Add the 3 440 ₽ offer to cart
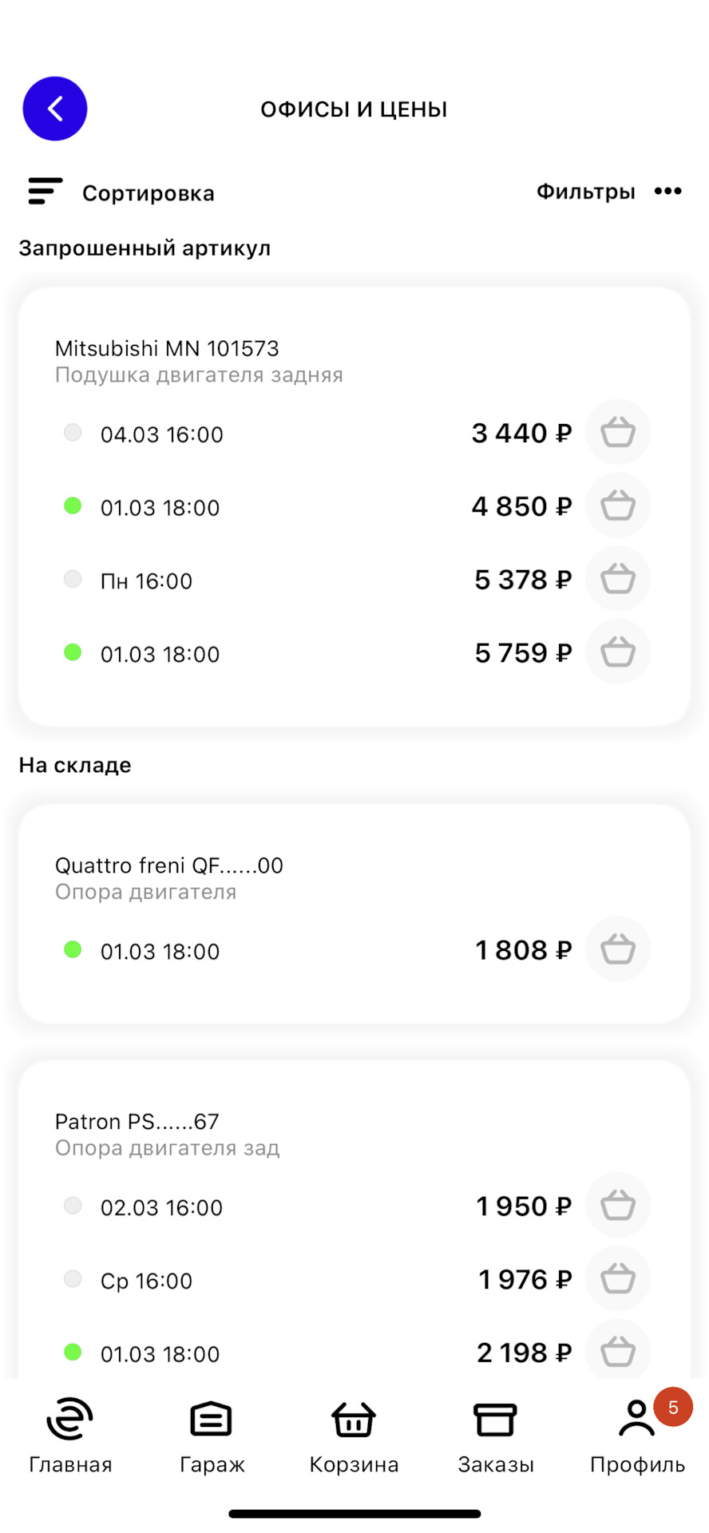 pyautogui.click(x=618, y=433)
